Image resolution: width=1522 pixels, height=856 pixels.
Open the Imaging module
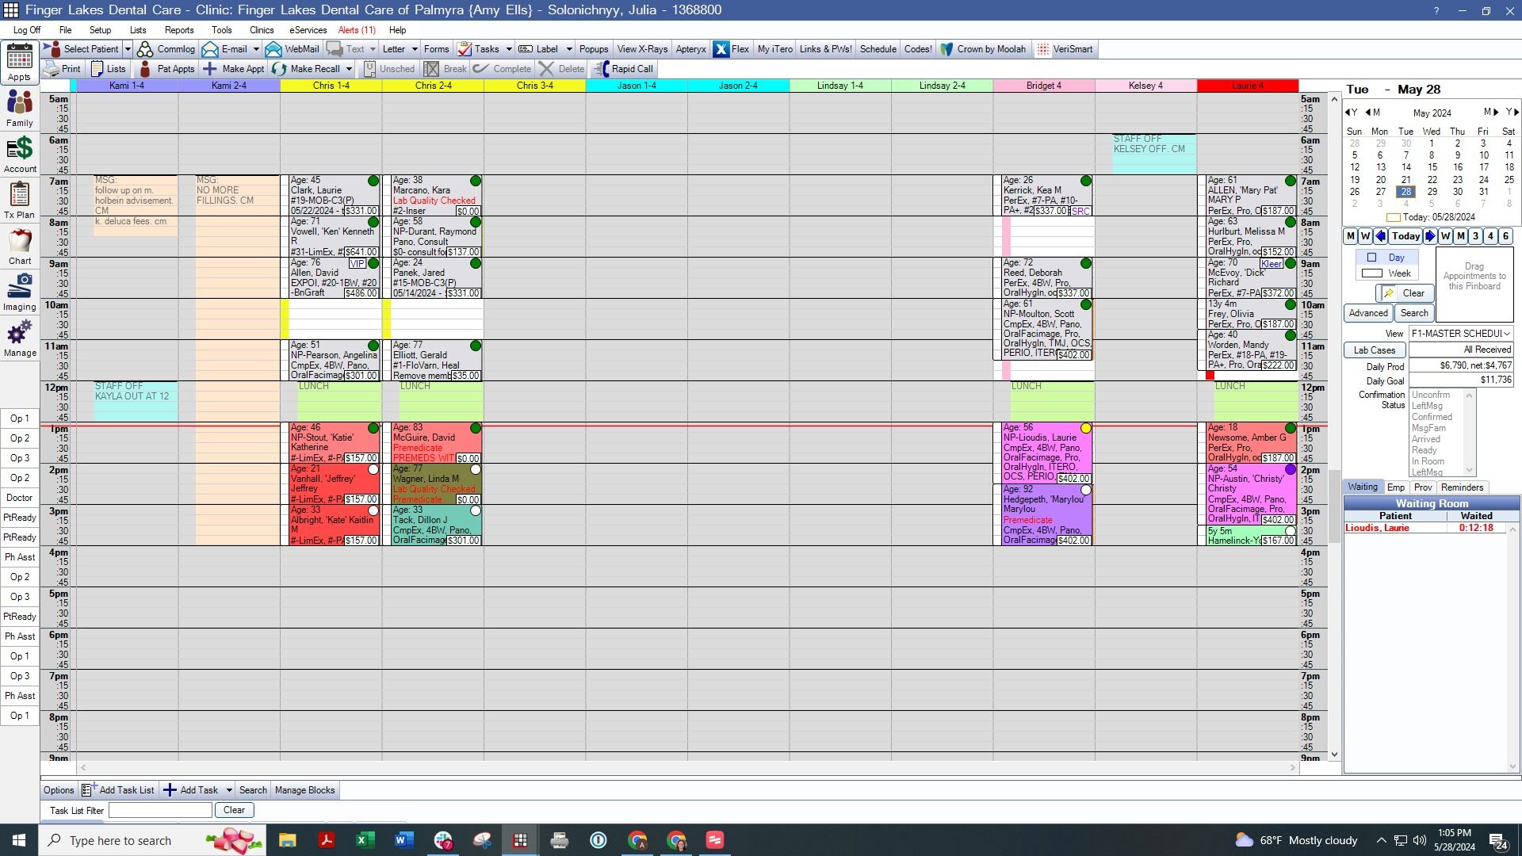[20, 292]
